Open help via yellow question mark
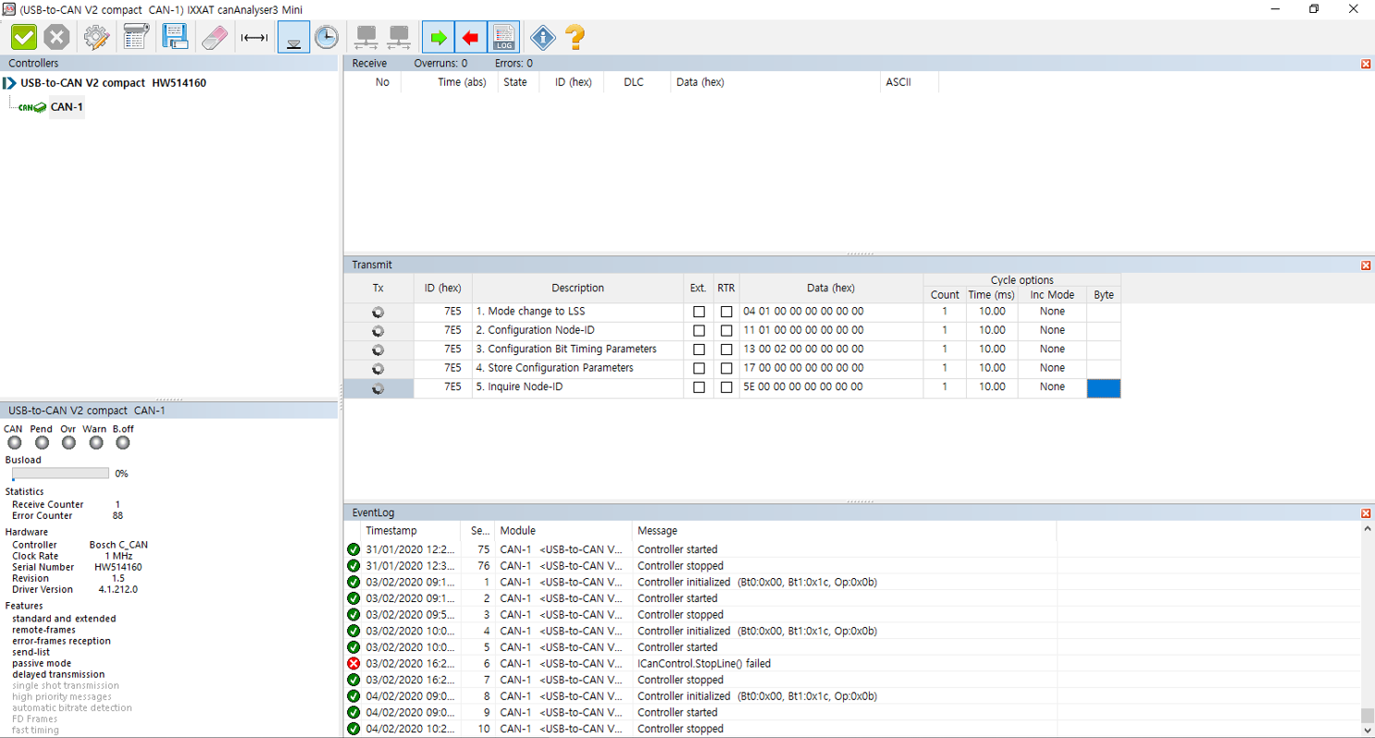The image size is (1375, 738). tap(575, 37)
